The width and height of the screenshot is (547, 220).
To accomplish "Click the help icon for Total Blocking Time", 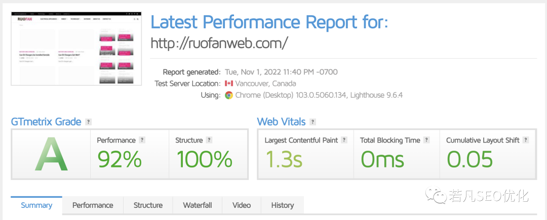I will tap(426, 140).
